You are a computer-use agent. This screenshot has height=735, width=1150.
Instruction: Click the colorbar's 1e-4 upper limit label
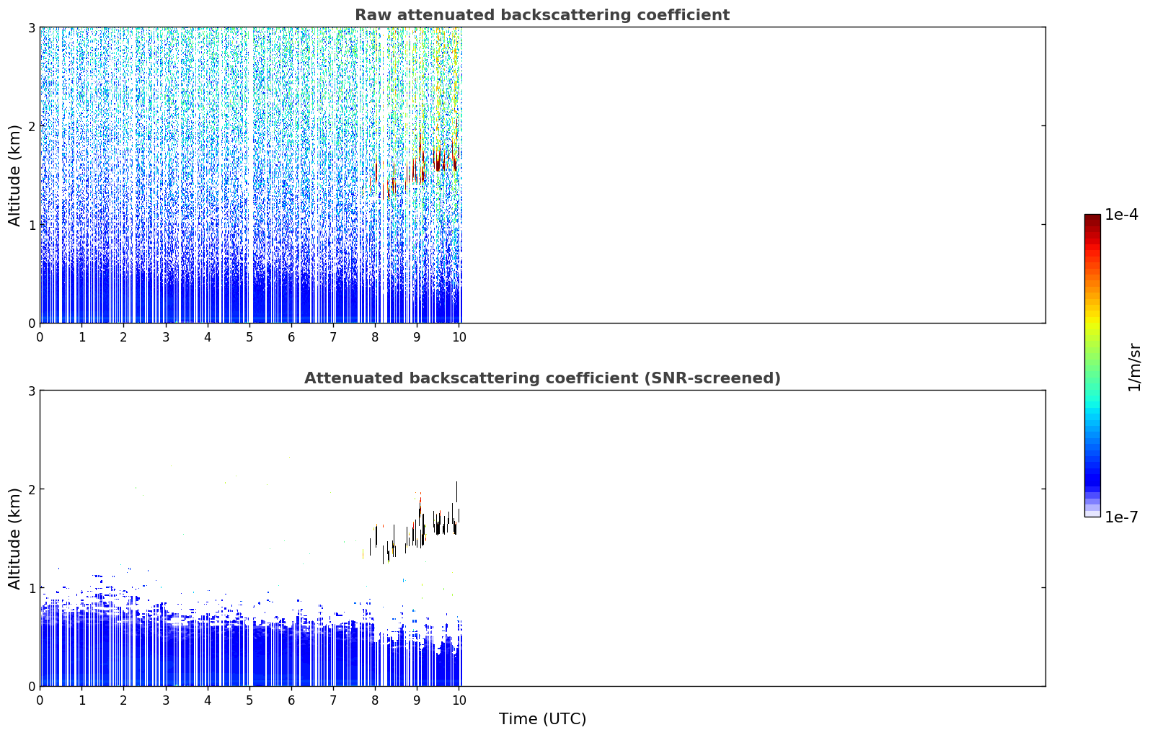click(1122, 215)
